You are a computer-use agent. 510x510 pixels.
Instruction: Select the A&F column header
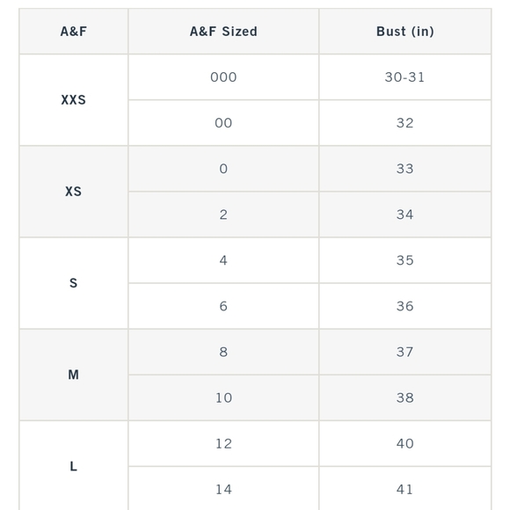tap(74, 32)
